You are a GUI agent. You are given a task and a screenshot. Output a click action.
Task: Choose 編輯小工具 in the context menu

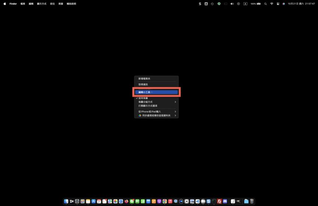pos(156,92)
